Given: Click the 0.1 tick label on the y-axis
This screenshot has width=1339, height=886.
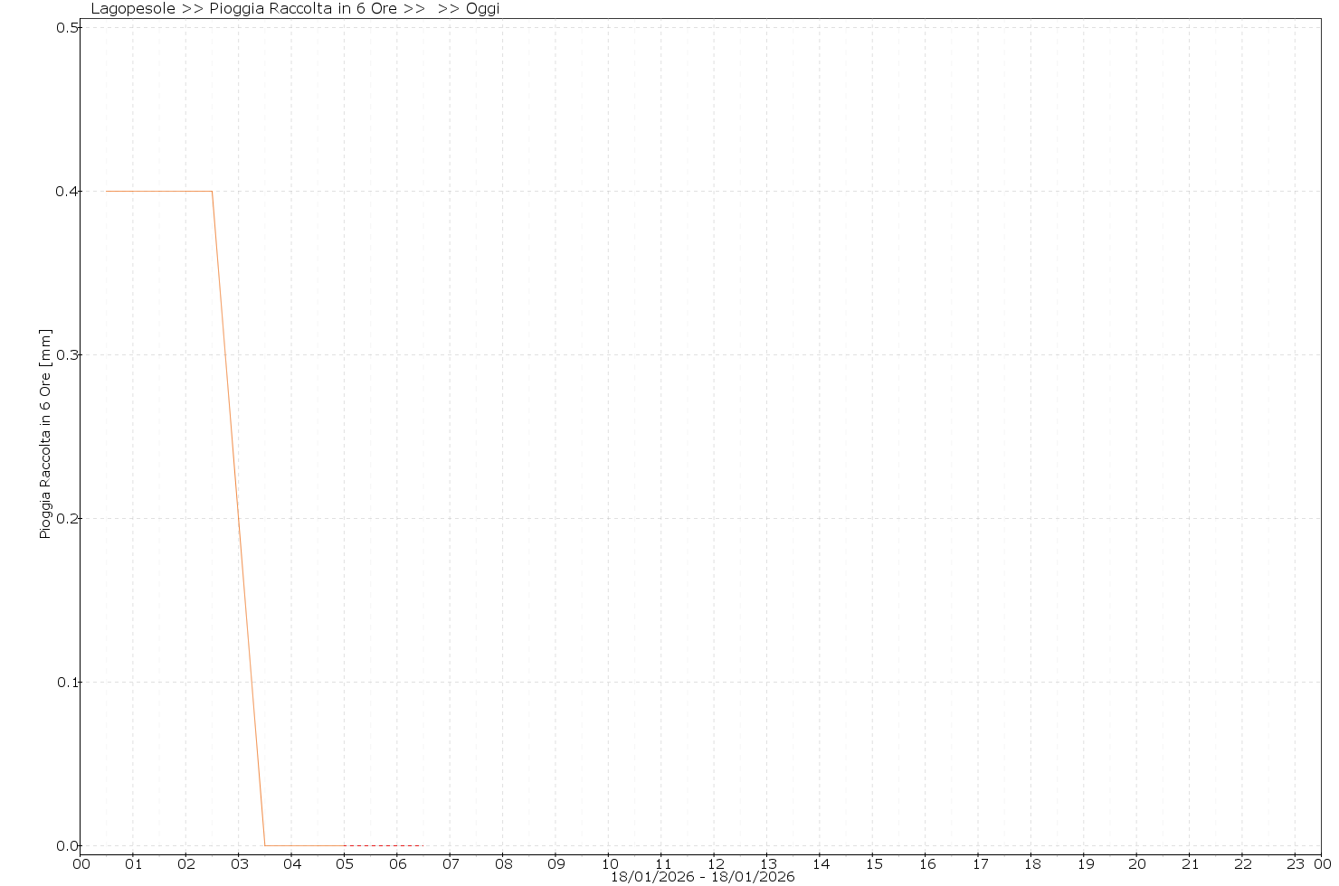Looking at the screenshot, I should 65,683.
